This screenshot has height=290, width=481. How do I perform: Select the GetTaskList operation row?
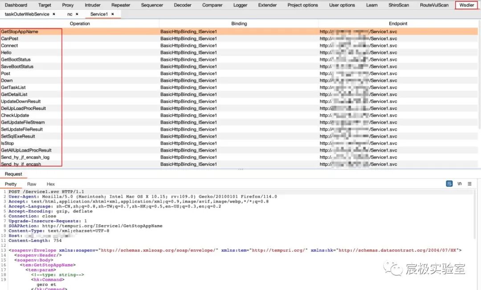(13, 88)
